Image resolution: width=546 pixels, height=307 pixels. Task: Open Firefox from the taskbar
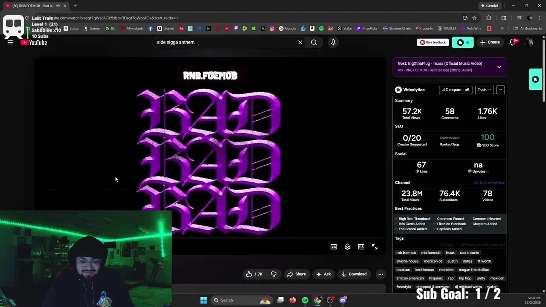293,300
